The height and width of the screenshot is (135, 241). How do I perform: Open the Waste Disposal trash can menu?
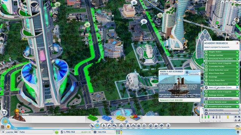tap(128, 126)
